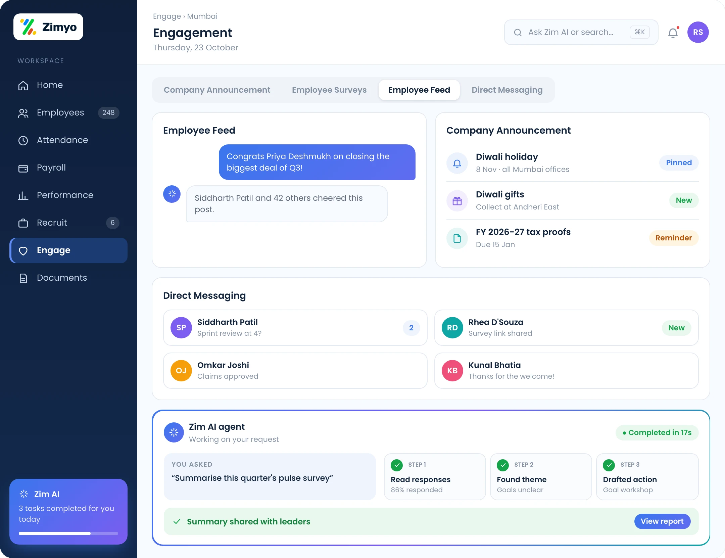725x558 pixels.
Task: Click the Employees people icon
Action: (23, 113)
